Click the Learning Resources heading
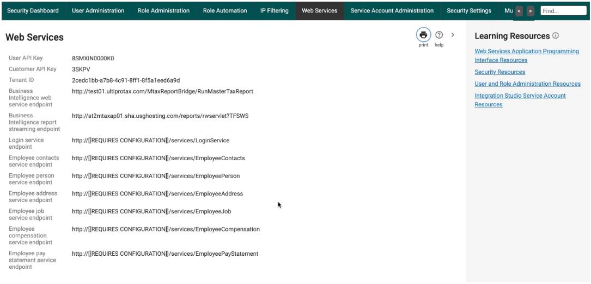The height and width of the screenshot is (284, 591). click(512, 36)
